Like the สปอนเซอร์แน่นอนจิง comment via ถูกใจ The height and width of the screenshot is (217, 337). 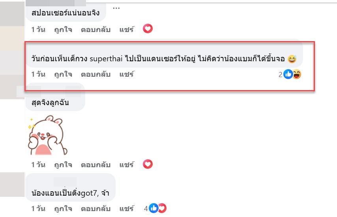(x=63, y=29)
